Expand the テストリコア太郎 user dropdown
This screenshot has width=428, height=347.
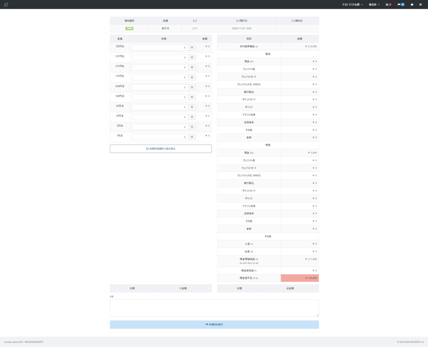tap(352, 5)
